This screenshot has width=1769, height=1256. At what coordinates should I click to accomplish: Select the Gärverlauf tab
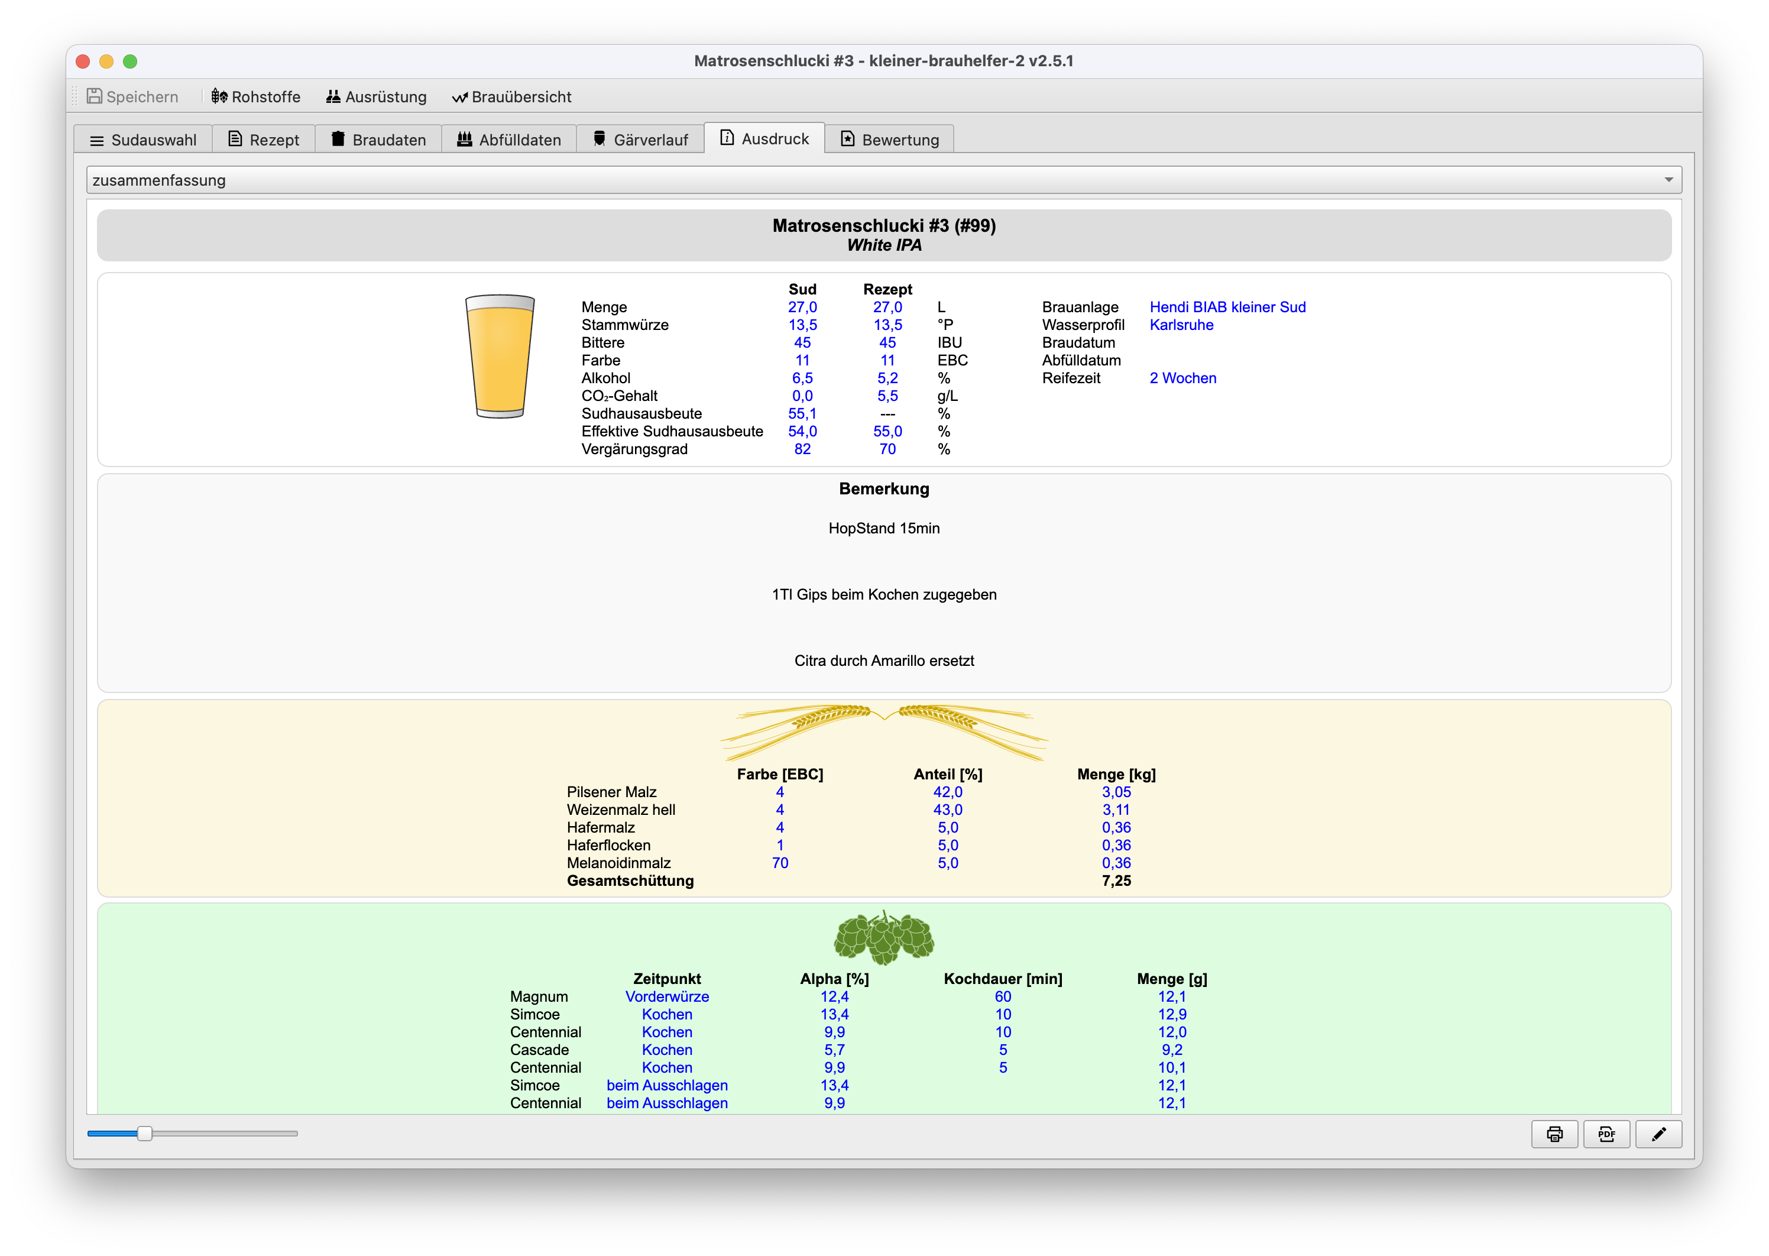(x=640, y=140)
